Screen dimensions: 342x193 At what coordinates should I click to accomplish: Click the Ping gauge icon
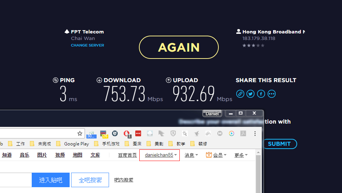tap(56, 80)
